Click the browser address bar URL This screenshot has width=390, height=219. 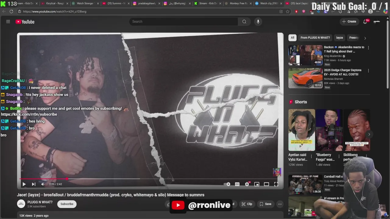tap(55, 12)
